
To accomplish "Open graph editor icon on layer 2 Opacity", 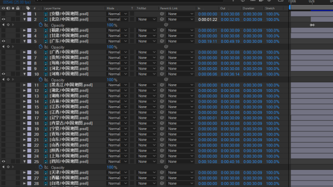I will [47, 25].
